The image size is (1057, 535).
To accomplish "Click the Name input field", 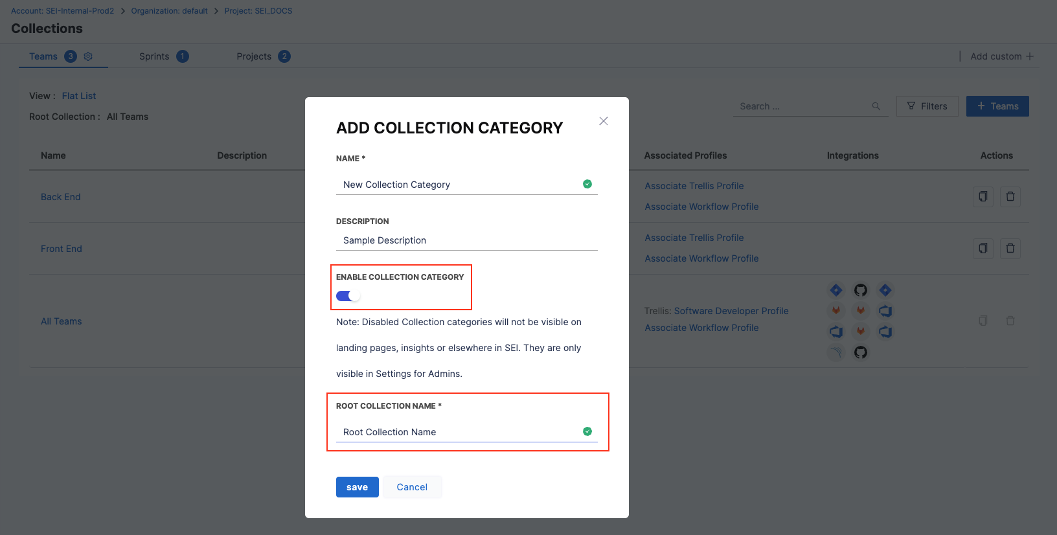I will coord(460,185).
